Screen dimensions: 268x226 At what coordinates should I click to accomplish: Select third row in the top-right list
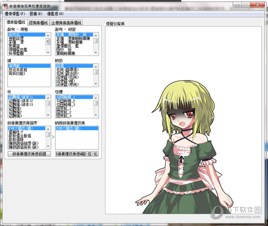pos(74,42)
